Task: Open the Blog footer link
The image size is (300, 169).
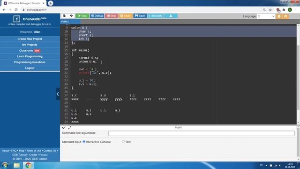Action: click(x=22, y=151)
